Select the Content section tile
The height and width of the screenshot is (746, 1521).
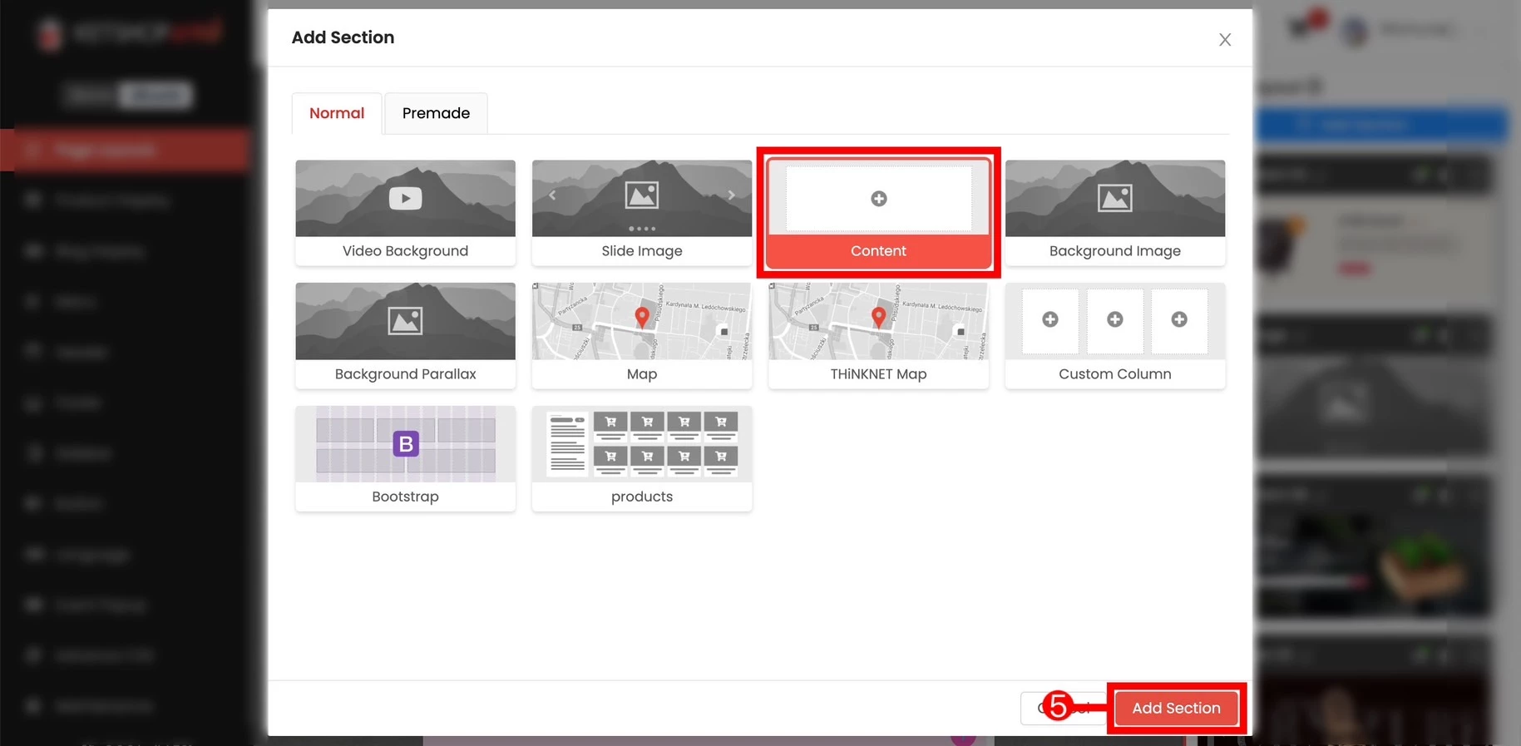(x=878, y=250)
